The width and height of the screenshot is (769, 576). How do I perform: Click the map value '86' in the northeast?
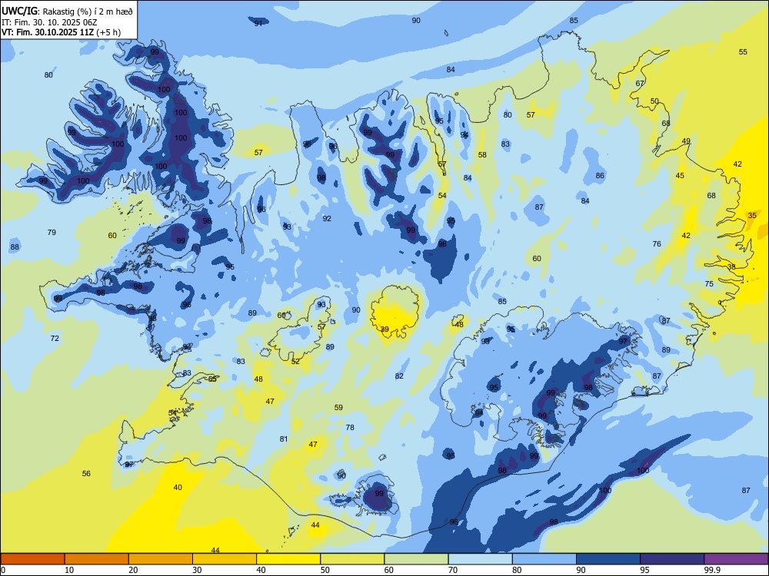point(600,175)
